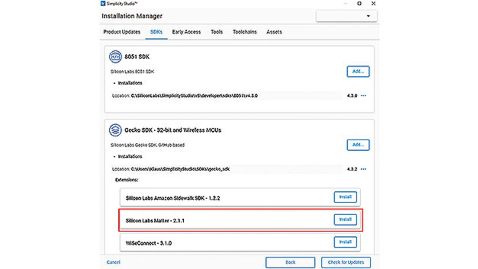478x269 pixels.
Task: Click the Gecko SDK layers icon
Action: click(115, 130)
